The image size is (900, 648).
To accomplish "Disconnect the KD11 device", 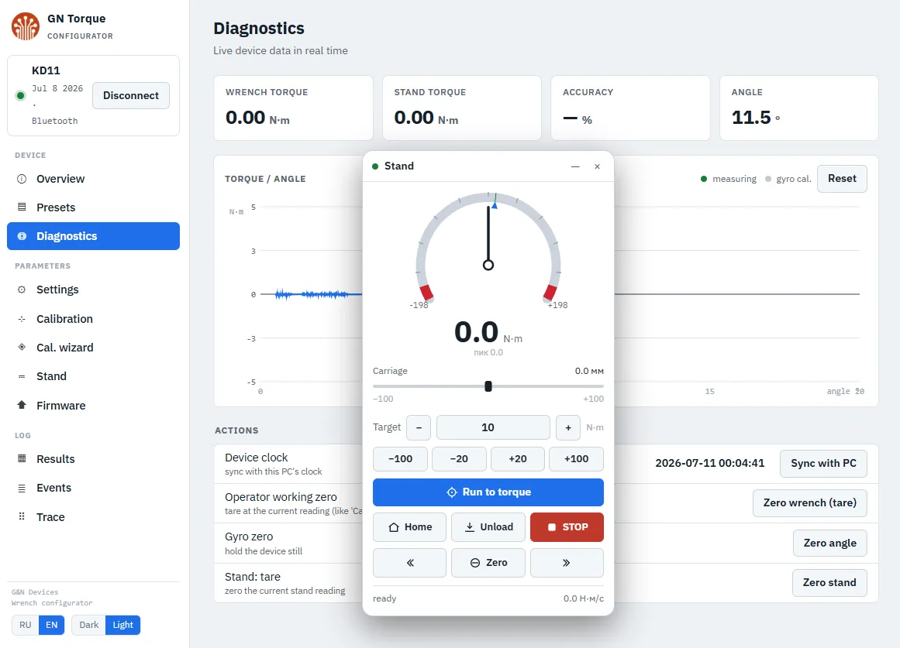I will pos(131,96).
